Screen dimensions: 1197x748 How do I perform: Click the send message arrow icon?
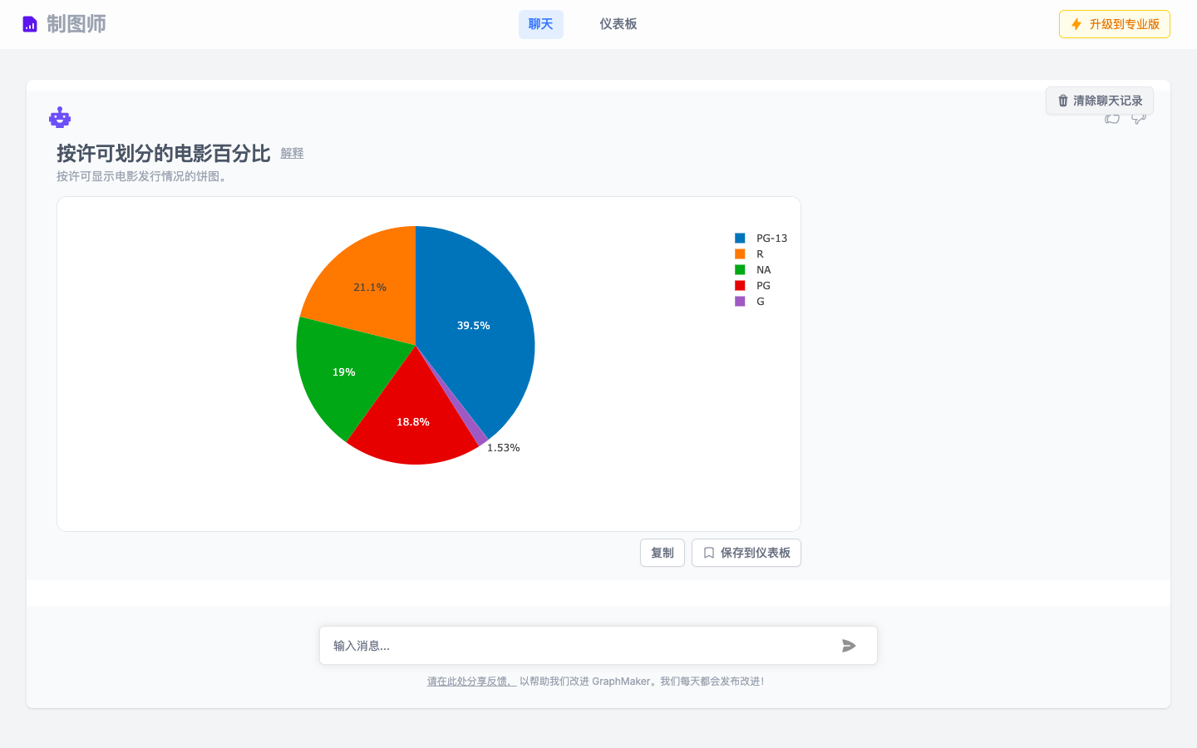[849, 645]
